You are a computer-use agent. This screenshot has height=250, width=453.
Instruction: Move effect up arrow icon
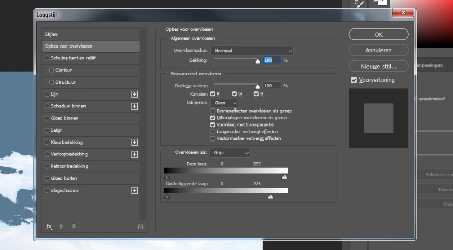[x=61, y=226]
